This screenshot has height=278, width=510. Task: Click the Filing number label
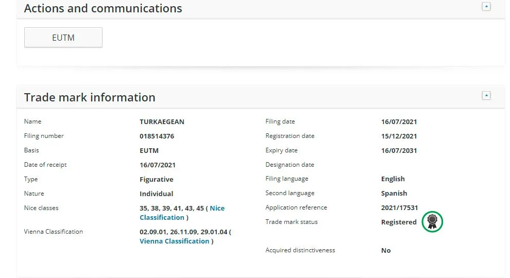44,136
